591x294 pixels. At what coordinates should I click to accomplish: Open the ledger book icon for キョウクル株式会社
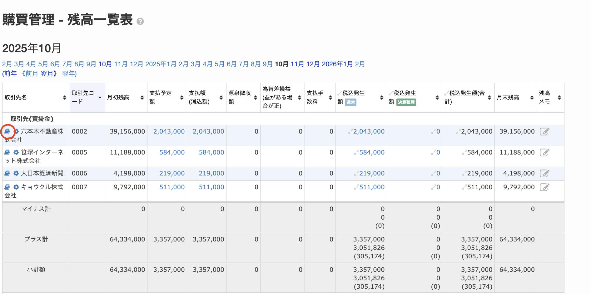pos(7,187)
